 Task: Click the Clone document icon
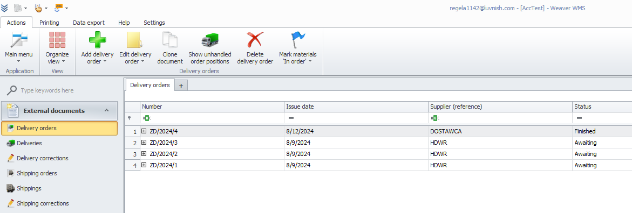(x=169, y=40)
